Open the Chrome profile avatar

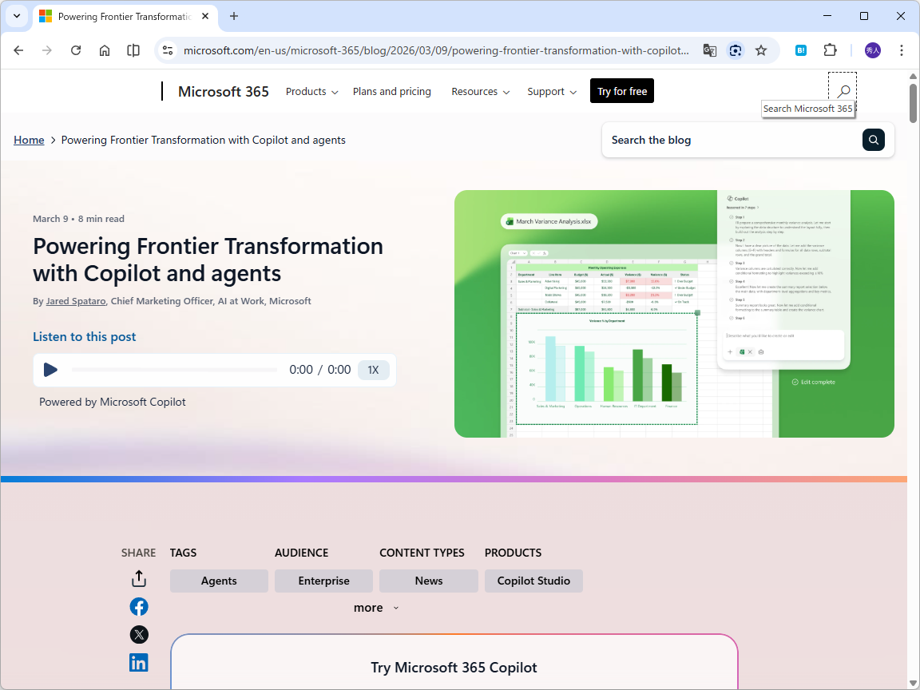[872, 50]
